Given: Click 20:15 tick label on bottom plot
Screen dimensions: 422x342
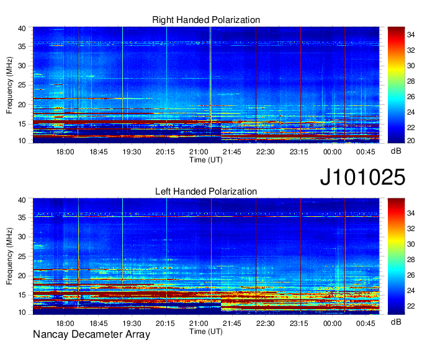Looking at the screenshot, I should [x=165, y=323].
